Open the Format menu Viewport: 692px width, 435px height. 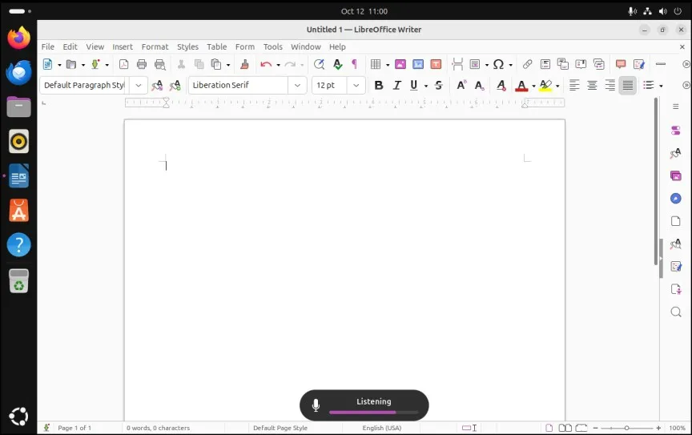click(x=155, y=46)
